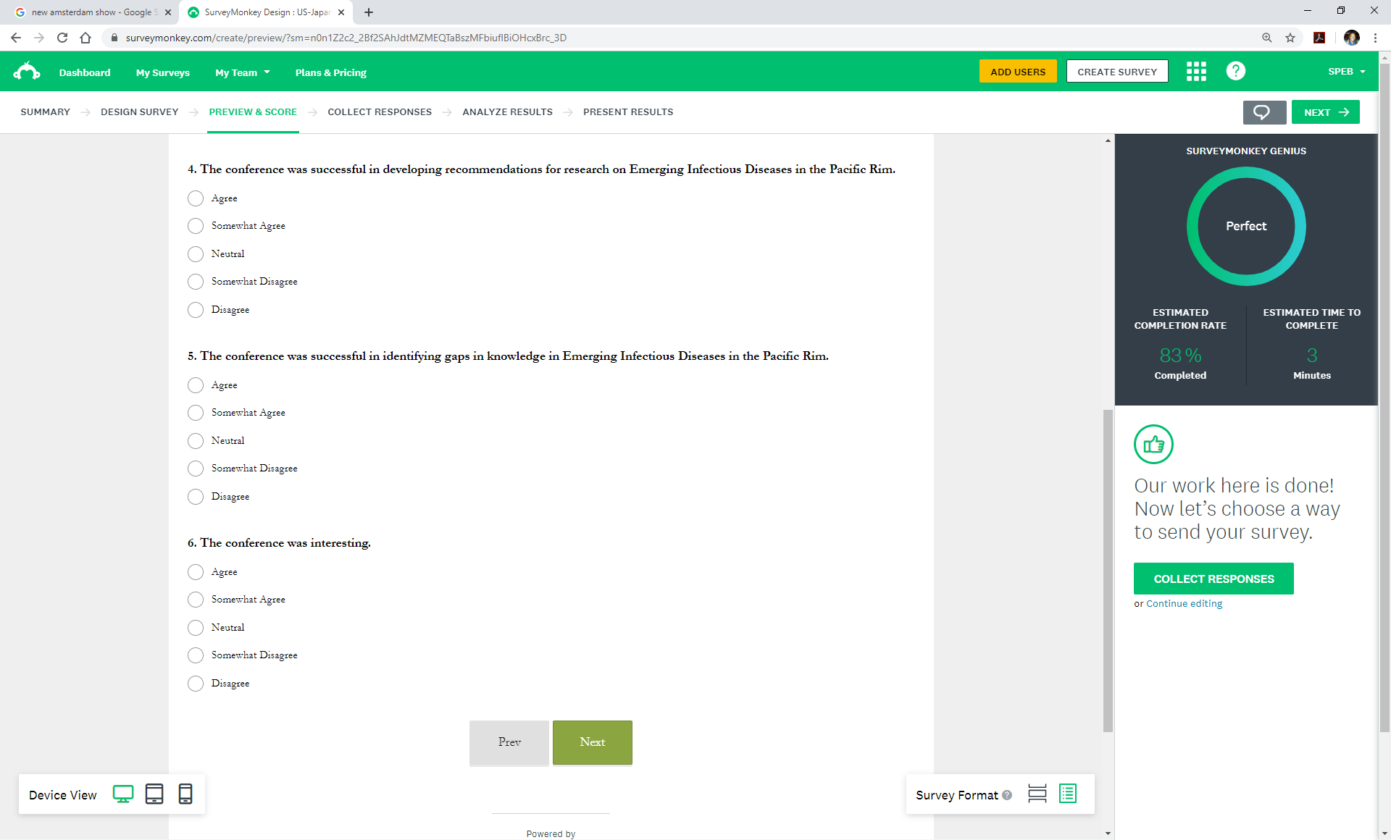Click the Continue editing link

tap(1184, 603)
